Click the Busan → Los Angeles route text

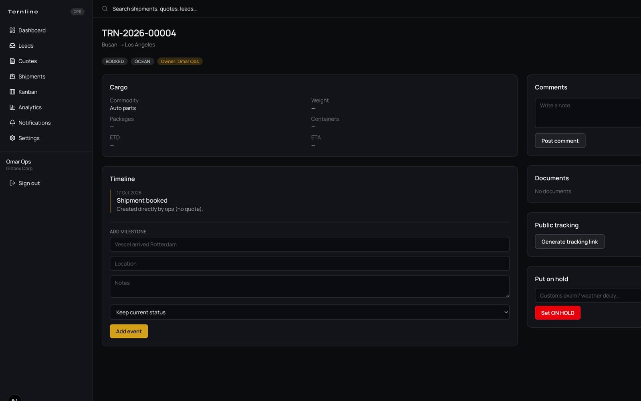point(128,44)
